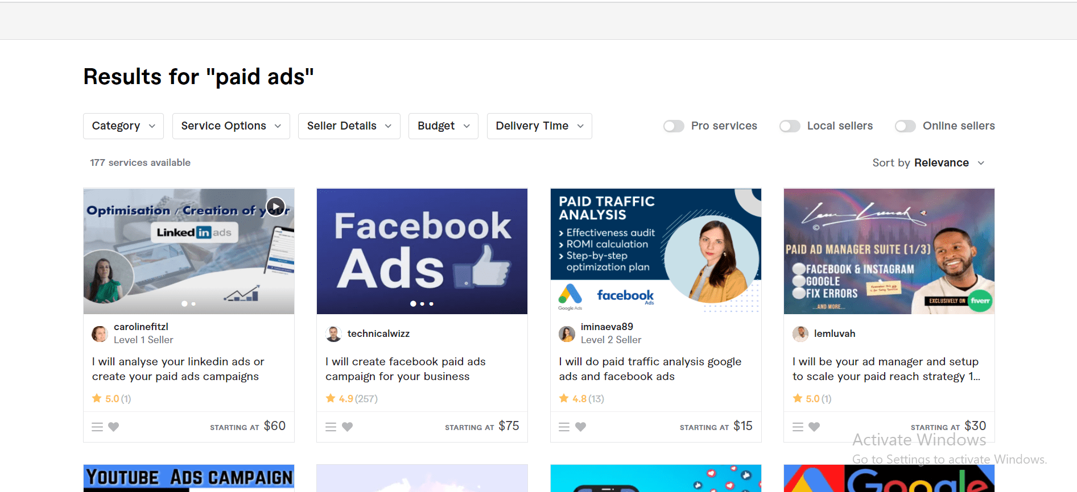The width and height of the screenshot is (1077, 492).
Task: Open list menu icon on iminaeva89 gig
Action: coord(564,427)
